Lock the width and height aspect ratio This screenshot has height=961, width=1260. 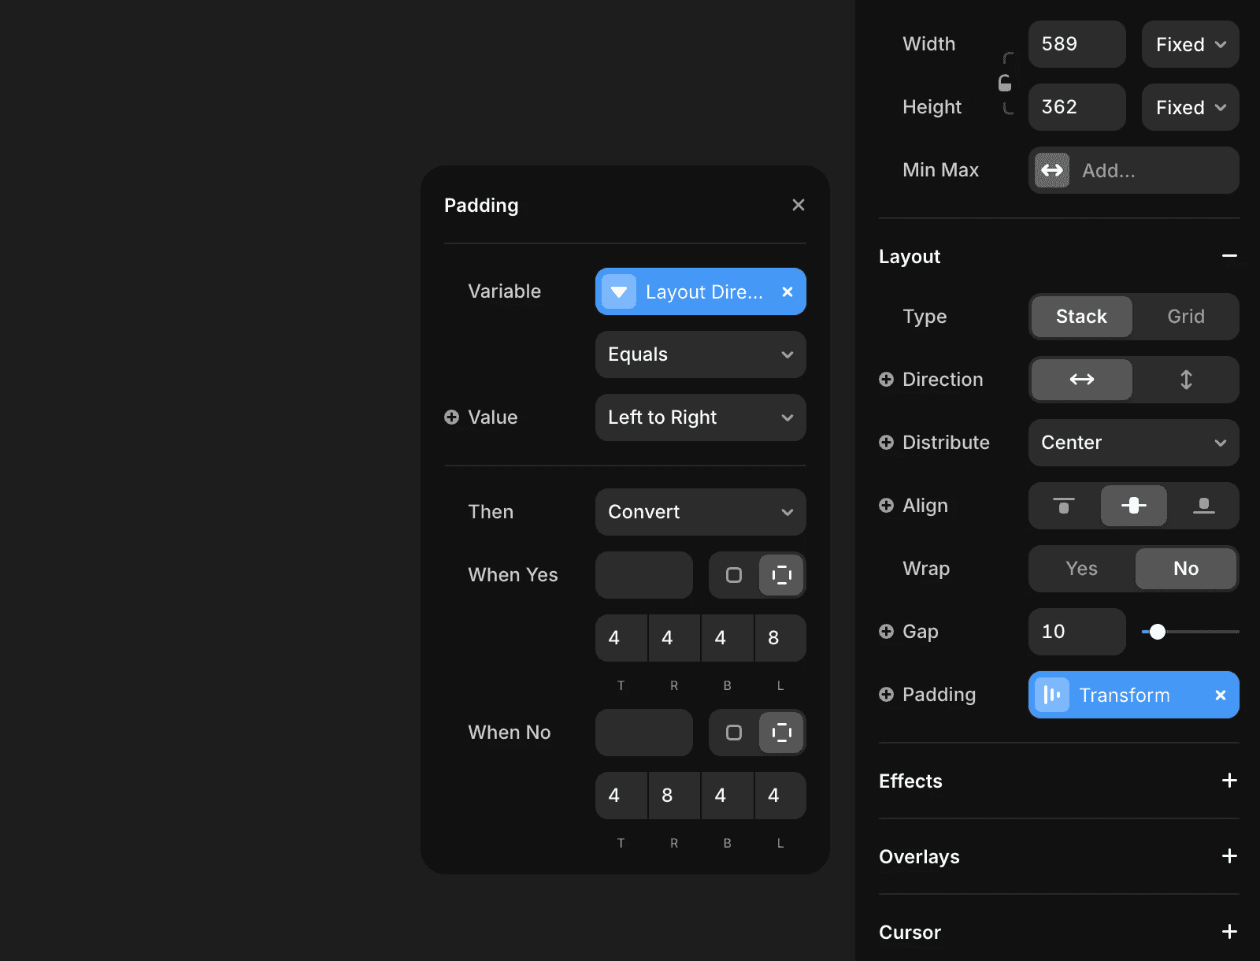pyautogui.click(x=1006, y=83)
